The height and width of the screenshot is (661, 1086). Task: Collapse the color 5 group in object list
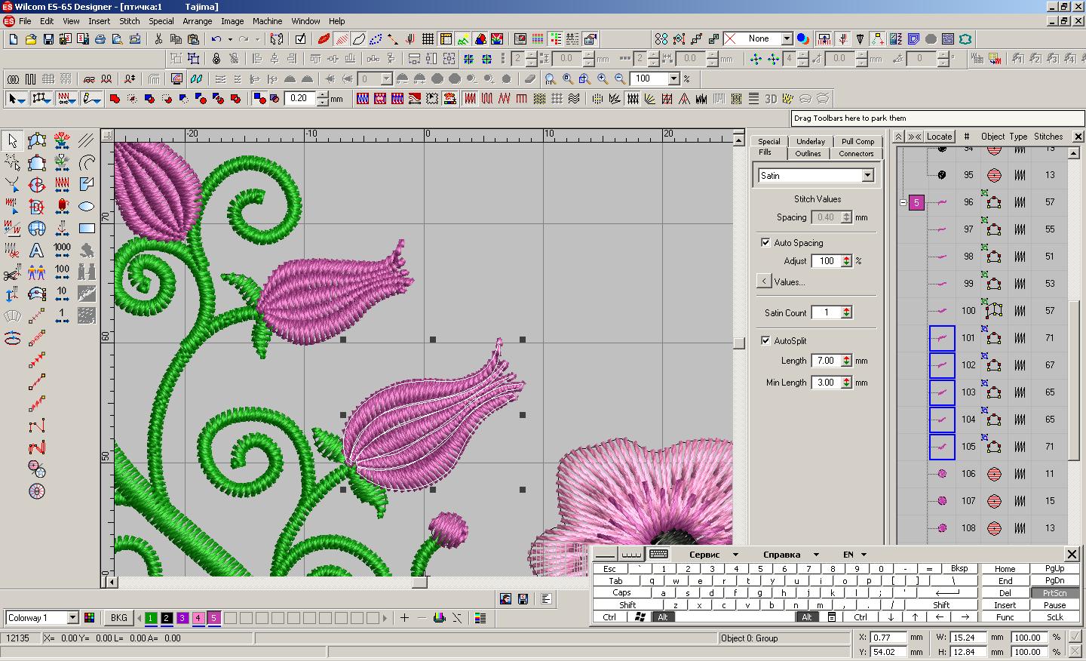903,202
